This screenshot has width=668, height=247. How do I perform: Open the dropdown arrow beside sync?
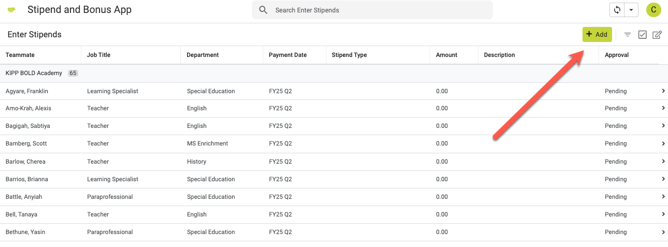(631, 10)
